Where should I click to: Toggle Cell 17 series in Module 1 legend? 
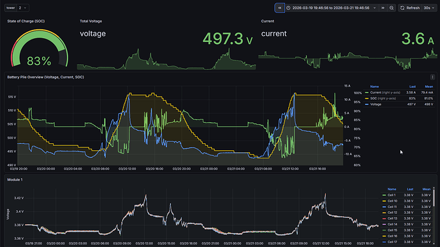click(x=392, y=242)
